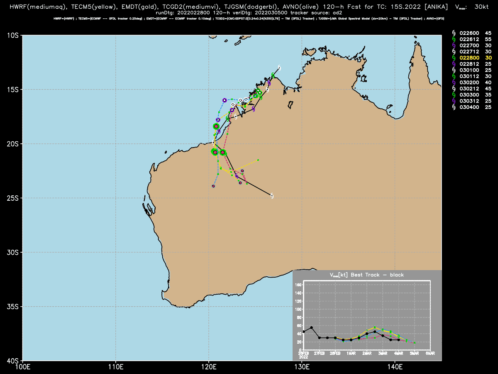Click the 5MAR label on intensity chart axis
498x374 pixels.
pyautogui.click(x=415, y=353)
